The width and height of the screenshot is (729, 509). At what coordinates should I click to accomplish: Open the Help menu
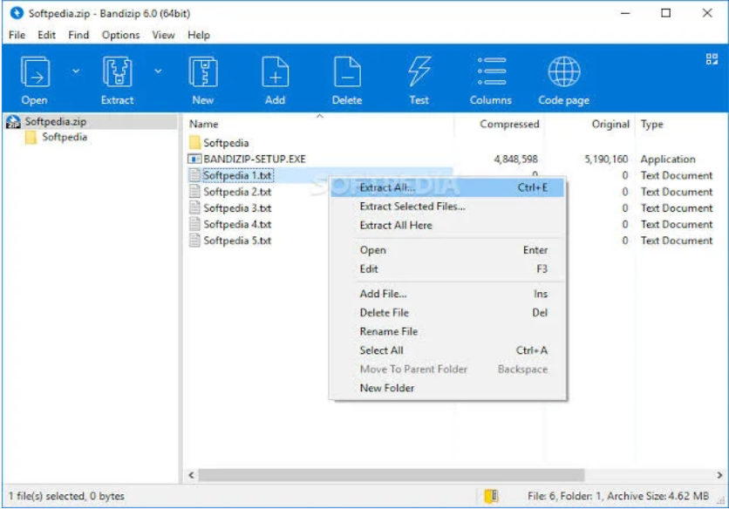pyautogui.click(x=199, y=35)
